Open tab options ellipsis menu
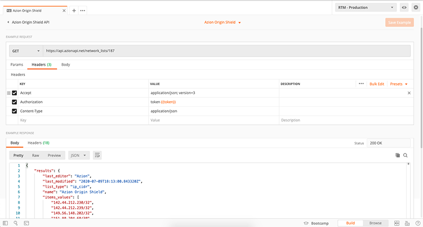 (x=82, y=11)
